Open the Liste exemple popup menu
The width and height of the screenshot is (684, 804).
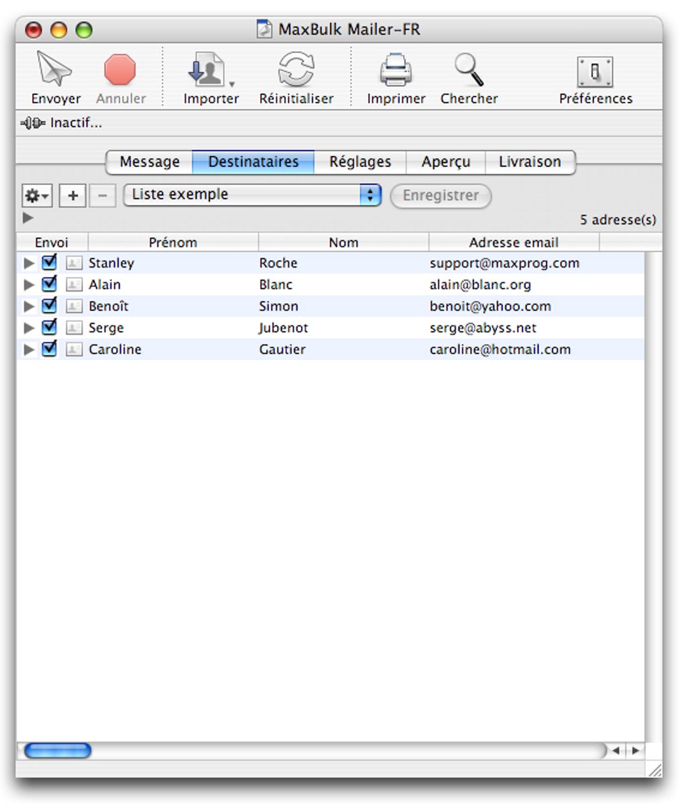[252, 195]
